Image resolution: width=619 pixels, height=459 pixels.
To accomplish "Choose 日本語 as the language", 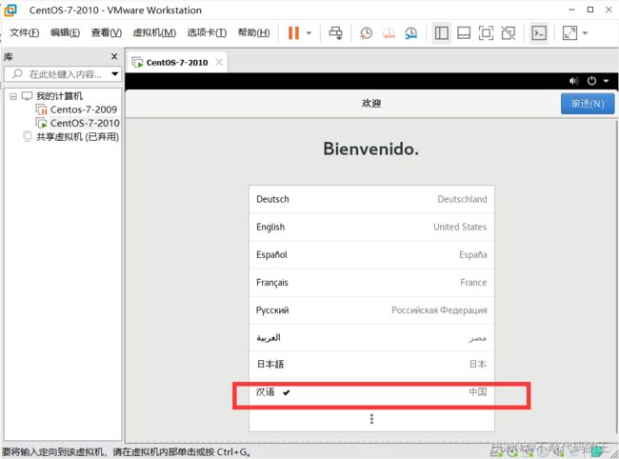I will [x=371, y=365].
